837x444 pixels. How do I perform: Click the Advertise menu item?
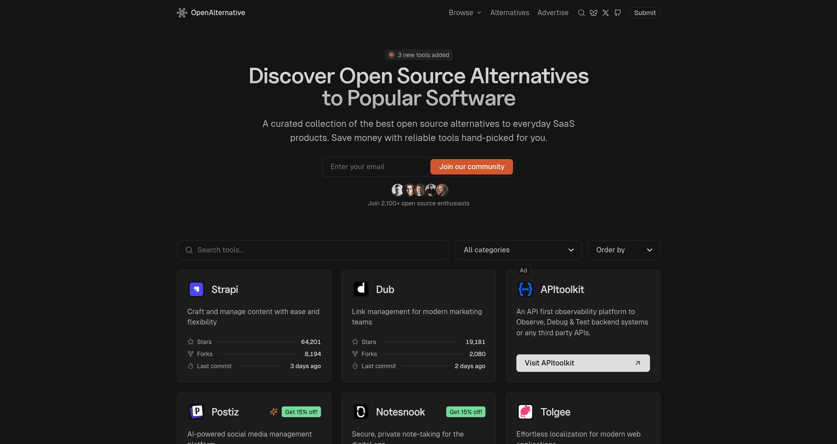coord(553,12)
